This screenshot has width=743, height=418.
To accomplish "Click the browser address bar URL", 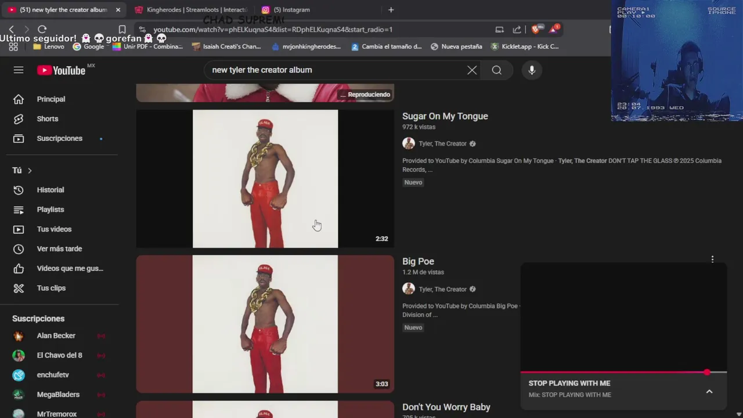I will pos(273,30).
